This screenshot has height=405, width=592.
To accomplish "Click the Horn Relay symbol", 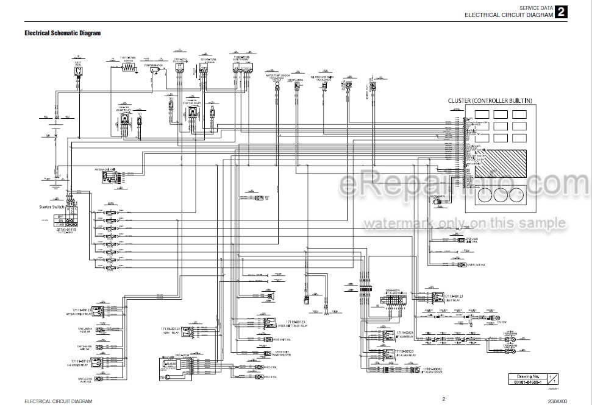I will [188, 332].
